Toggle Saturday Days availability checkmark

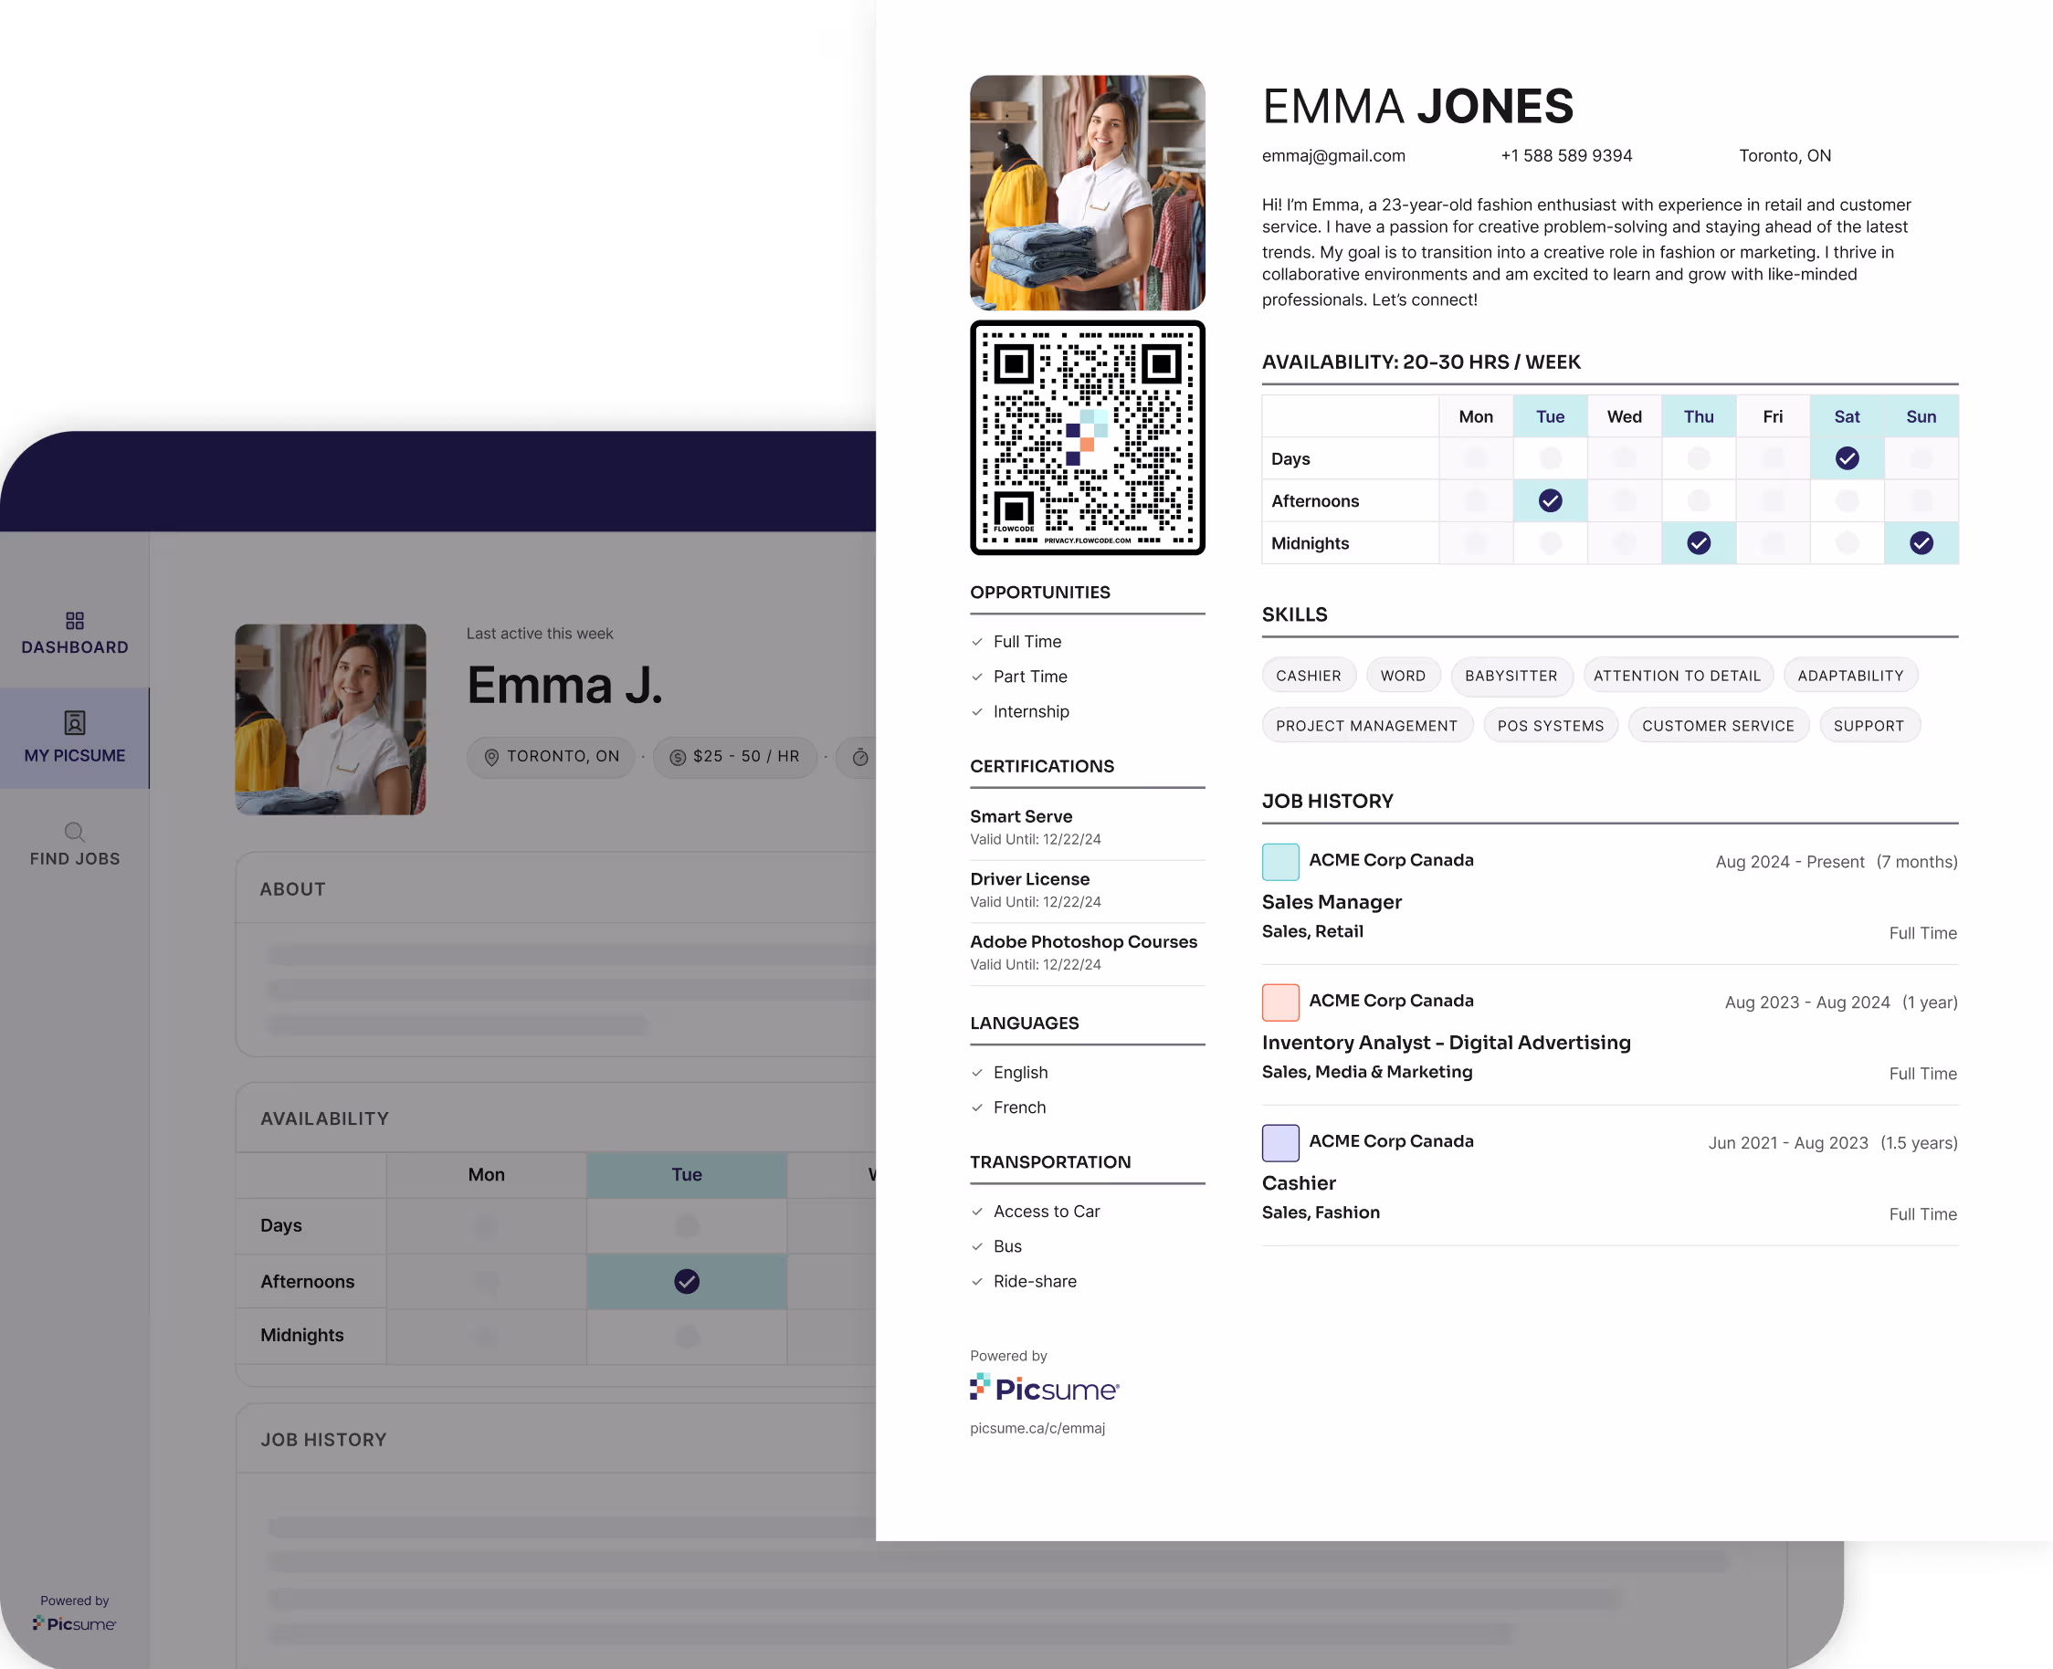1847,458
